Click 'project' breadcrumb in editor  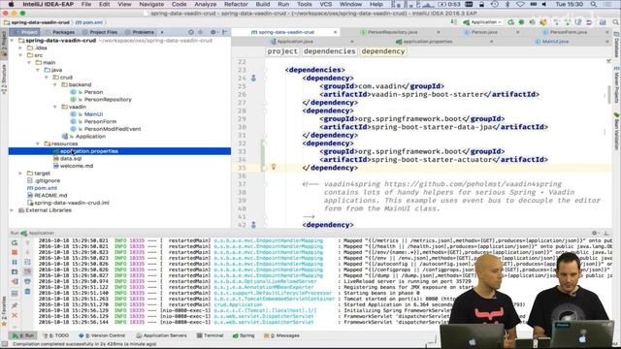tap(282, 51)
